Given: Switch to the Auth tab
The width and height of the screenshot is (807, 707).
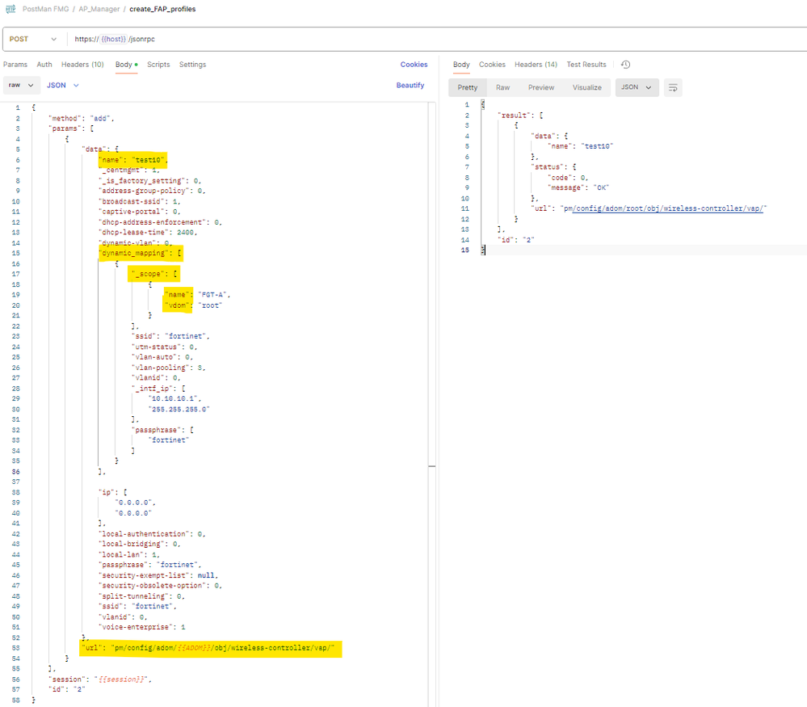Looking at the screenshot, I should pos(44,65).
